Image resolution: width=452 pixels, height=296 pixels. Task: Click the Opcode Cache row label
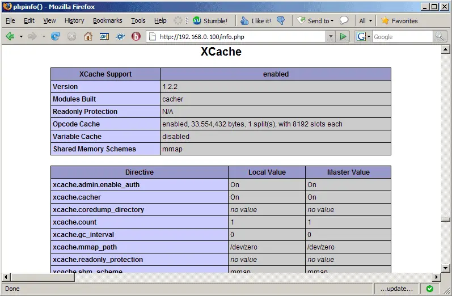(76, 124)
